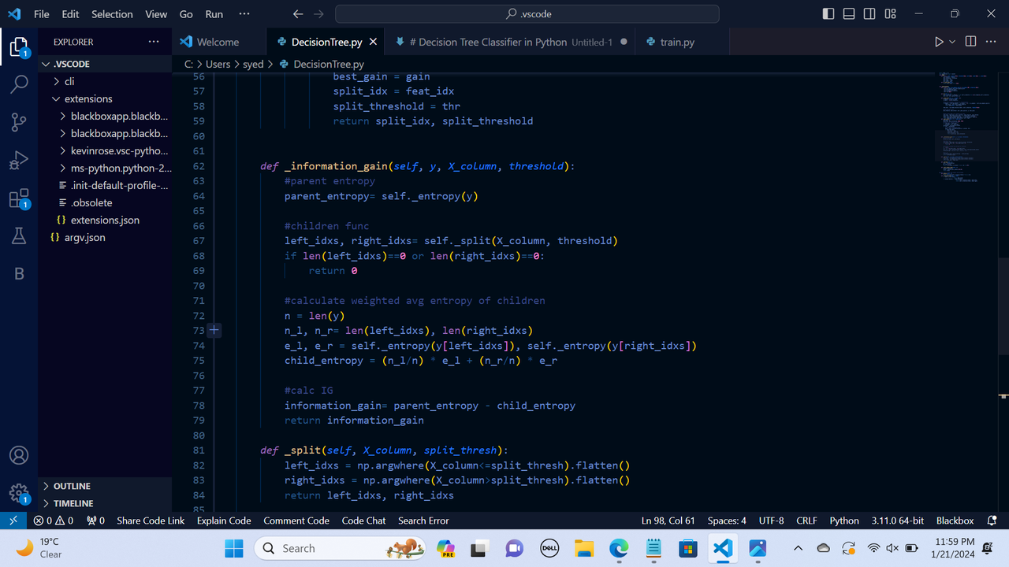
Task: Open the Edit menu
Action: click(70, 14)
